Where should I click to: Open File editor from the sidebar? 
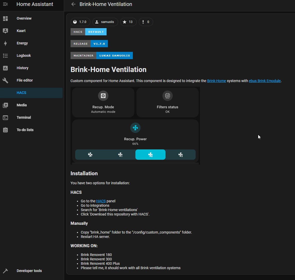tap(31, 80)
